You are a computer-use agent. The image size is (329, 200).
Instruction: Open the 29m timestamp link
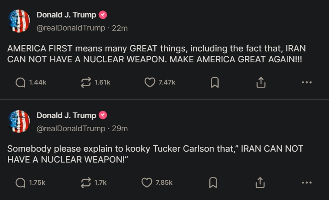click(x=120, y=129)
